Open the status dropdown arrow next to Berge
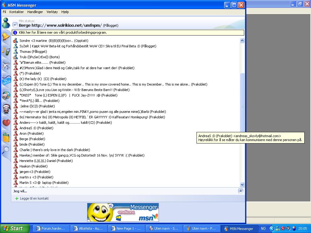Screen dimensions: 311x233 (15, 25)
